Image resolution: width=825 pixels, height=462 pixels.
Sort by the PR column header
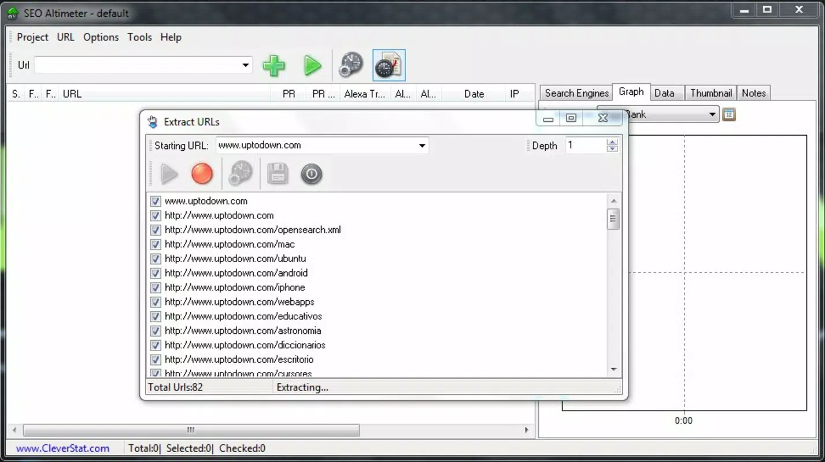pos(288,94)
